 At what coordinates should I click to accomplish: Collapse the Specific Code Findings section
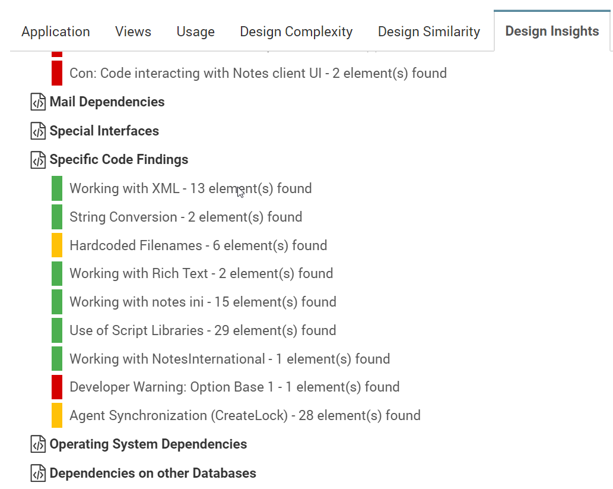coord(119,160)
